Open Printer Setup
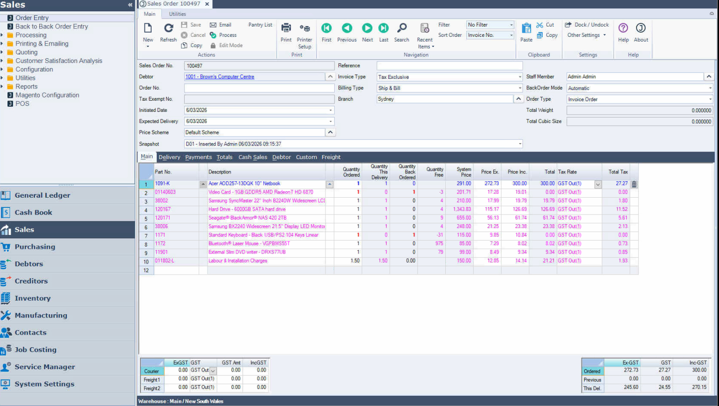 point(304,29)
